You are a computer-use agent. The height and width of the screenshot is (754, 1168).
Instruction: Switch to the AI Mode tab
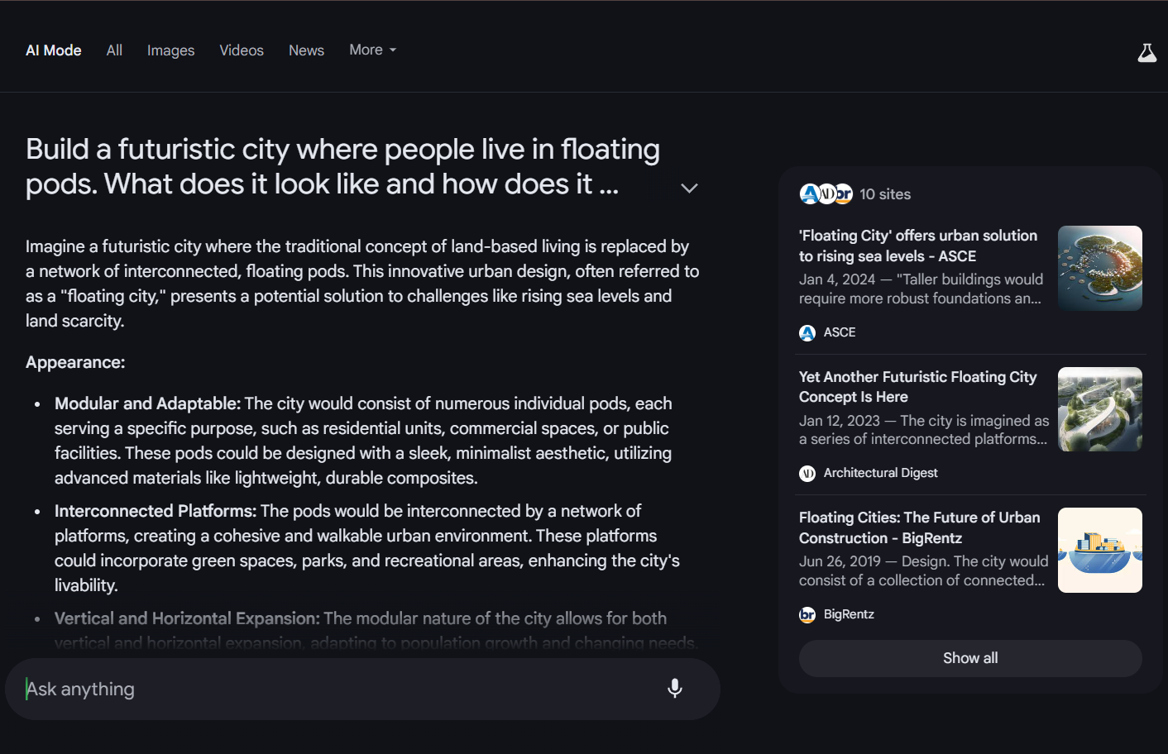(x=54, y=50)
